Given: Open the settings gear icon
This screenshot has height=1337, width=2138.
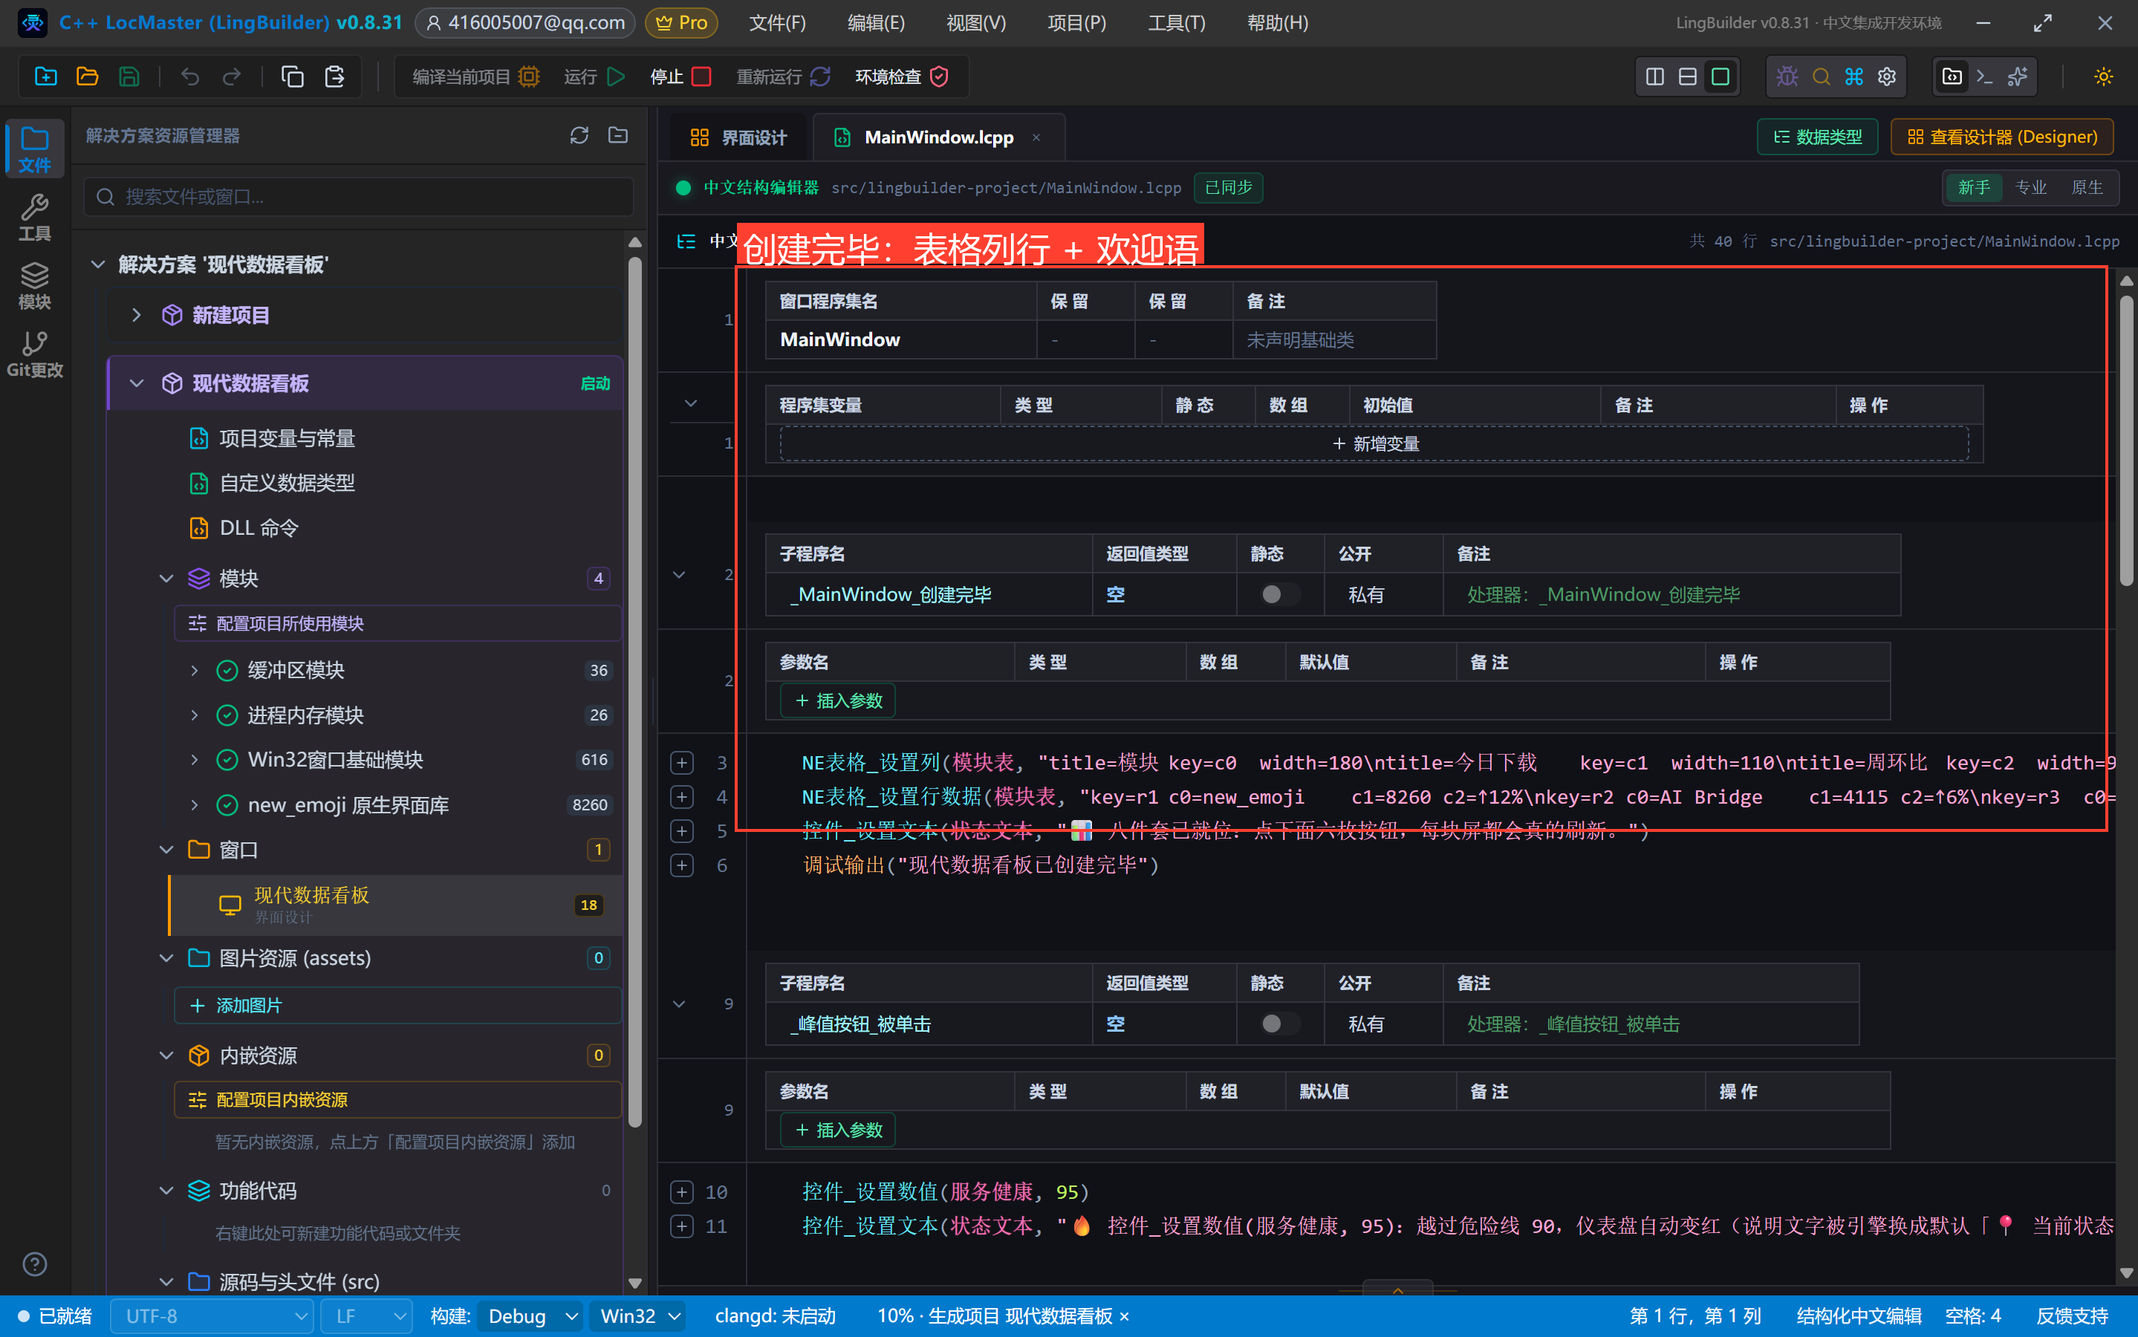Looking at the screenshot, I should tap(1887, 77).
